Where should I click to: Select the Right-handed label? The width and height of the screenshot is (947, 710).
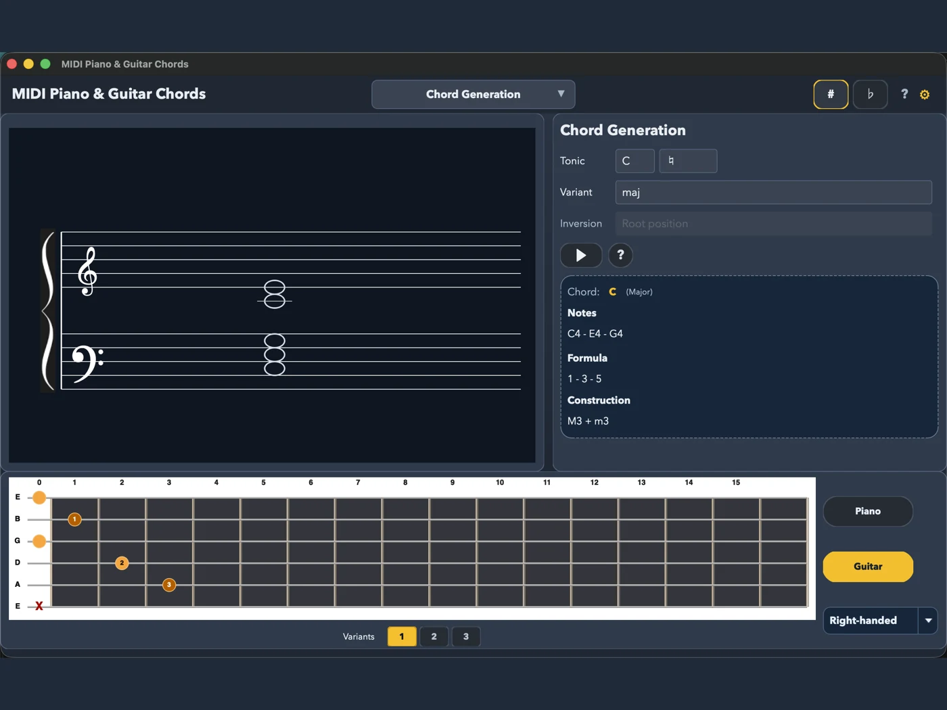tap(863, 620)
